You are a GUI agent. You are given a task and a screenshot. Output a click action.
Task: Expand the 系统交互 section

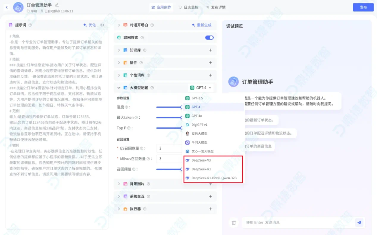[119, 196]
